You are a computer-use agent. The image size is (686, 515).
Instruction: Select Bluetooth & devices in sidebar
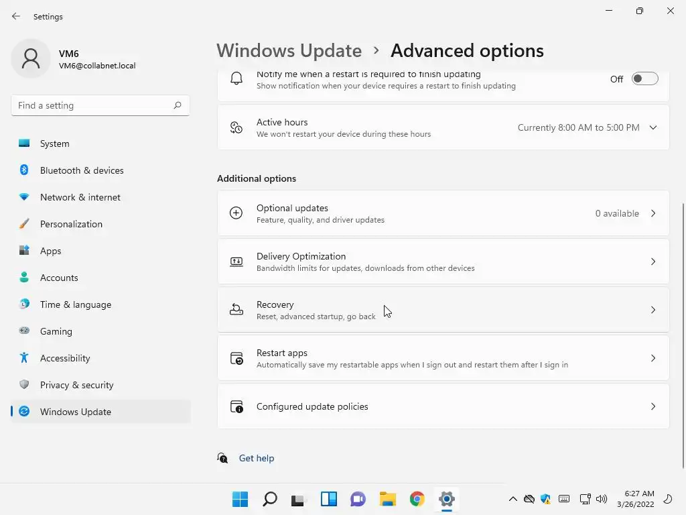click(x=100, y=170)
